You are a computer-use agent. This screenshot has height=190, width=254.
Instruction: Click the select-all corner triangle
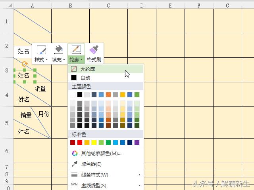(x=10, y=6)
